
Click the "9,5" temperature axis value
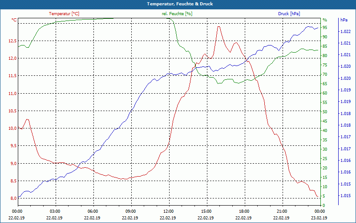coord(13,146)
